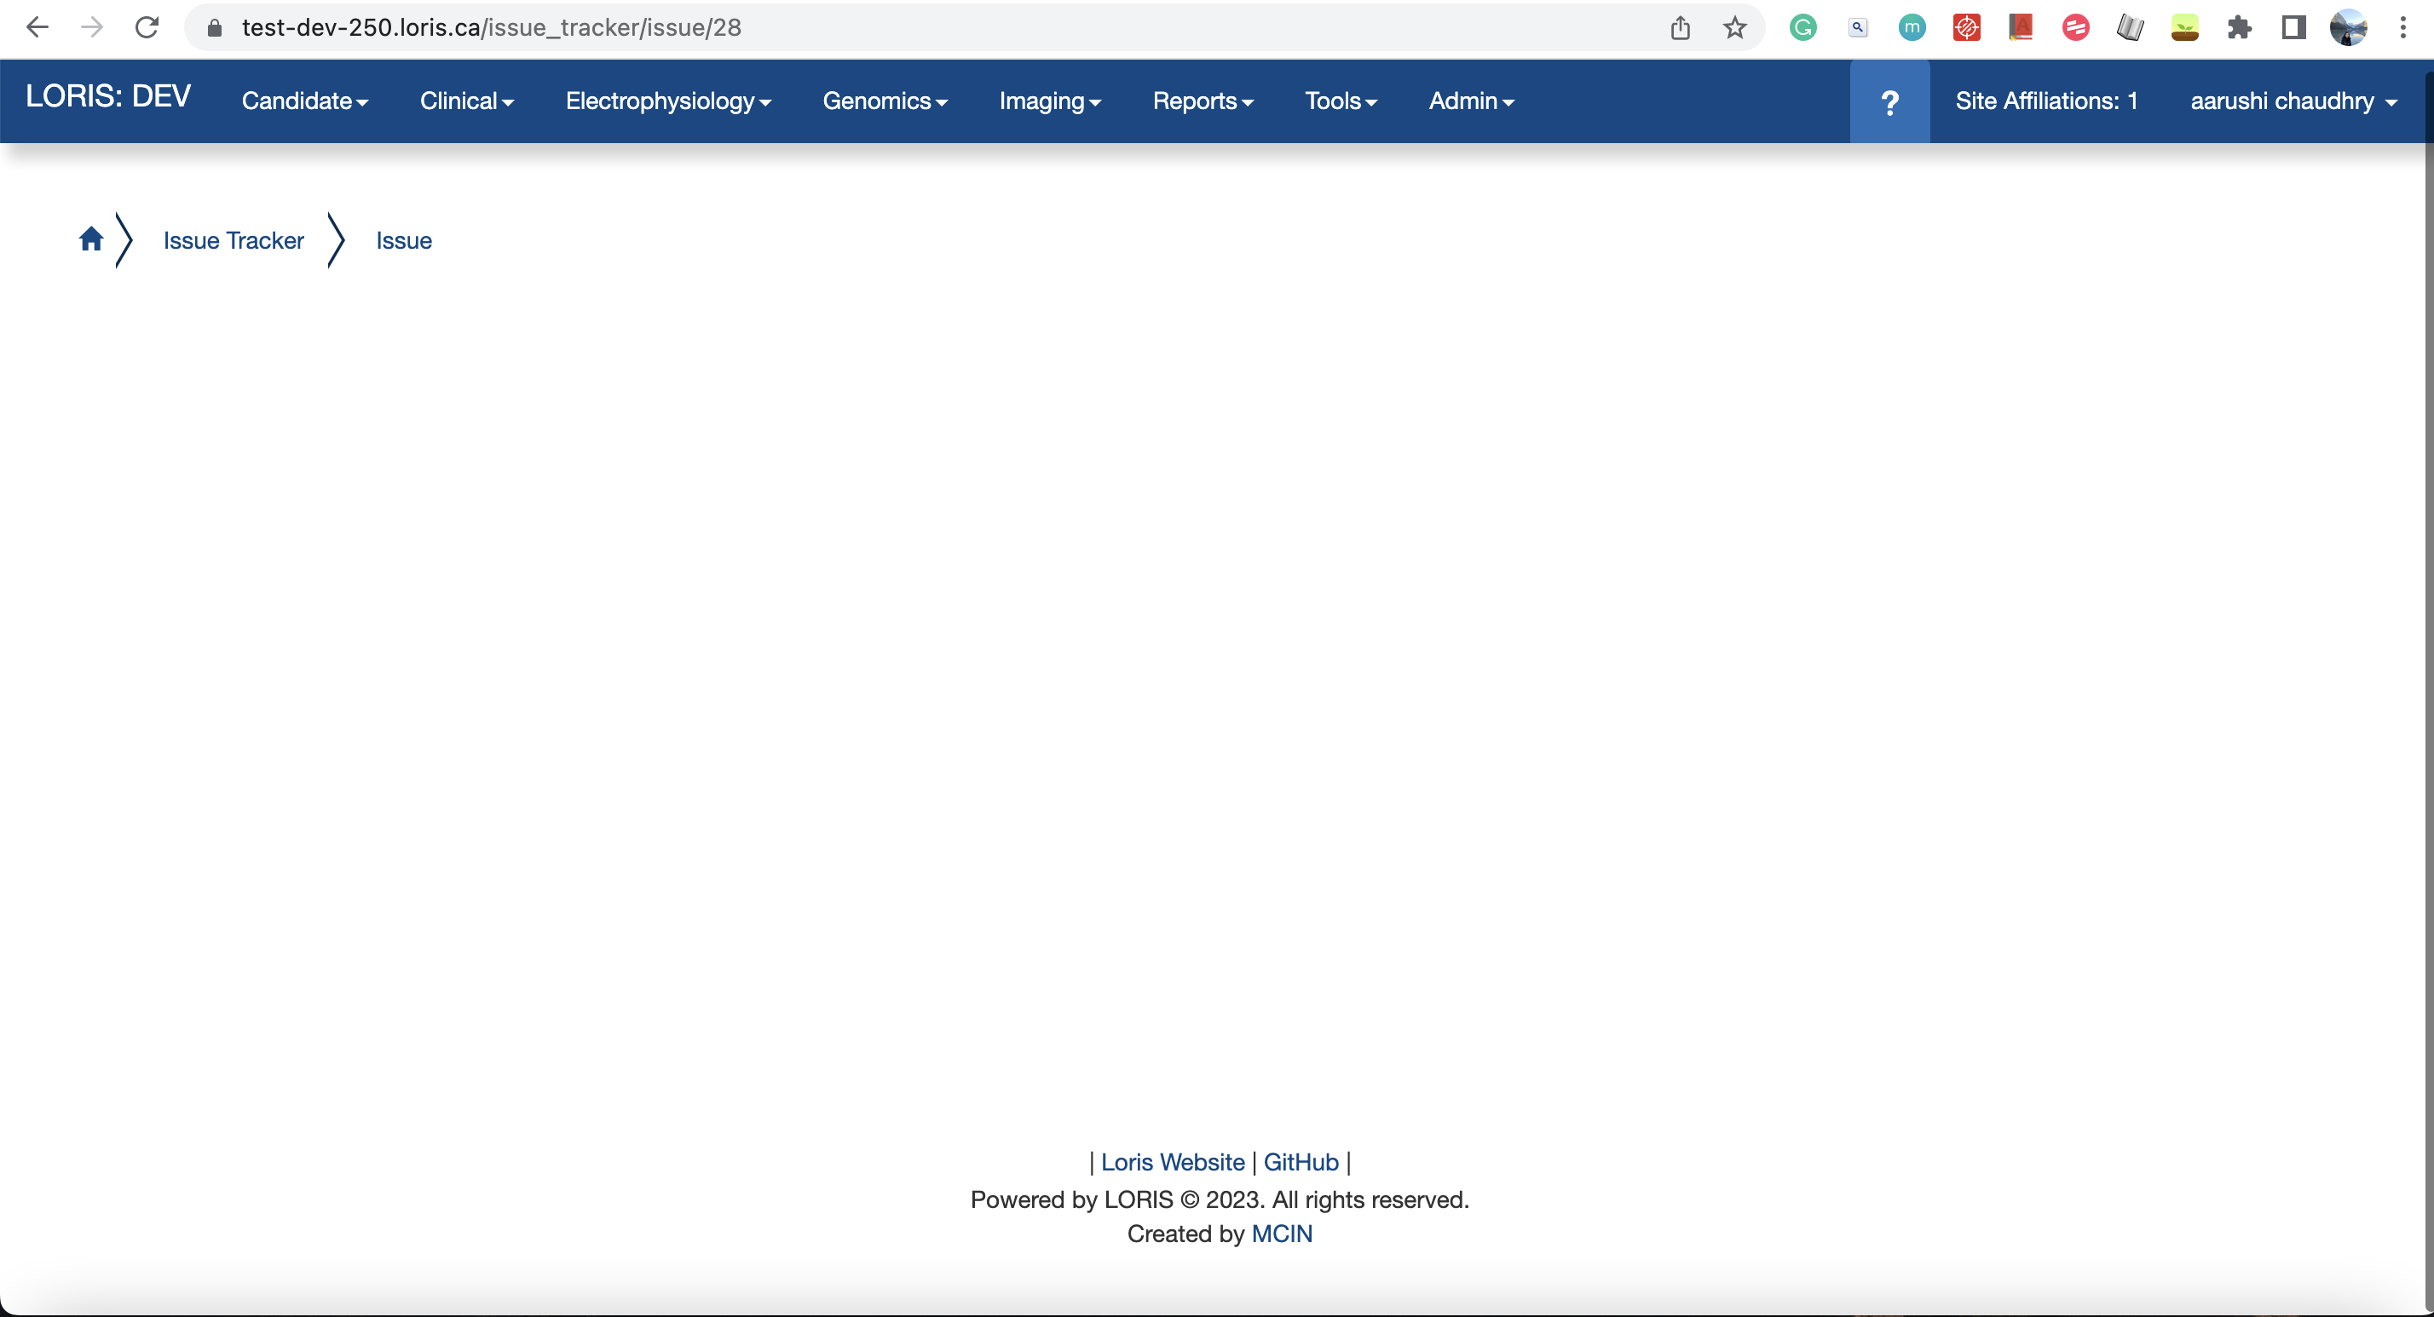Open the MCIN link in footer
The height and width of the screenshot is (1317, 2434).
(x=1281, y=1234)
